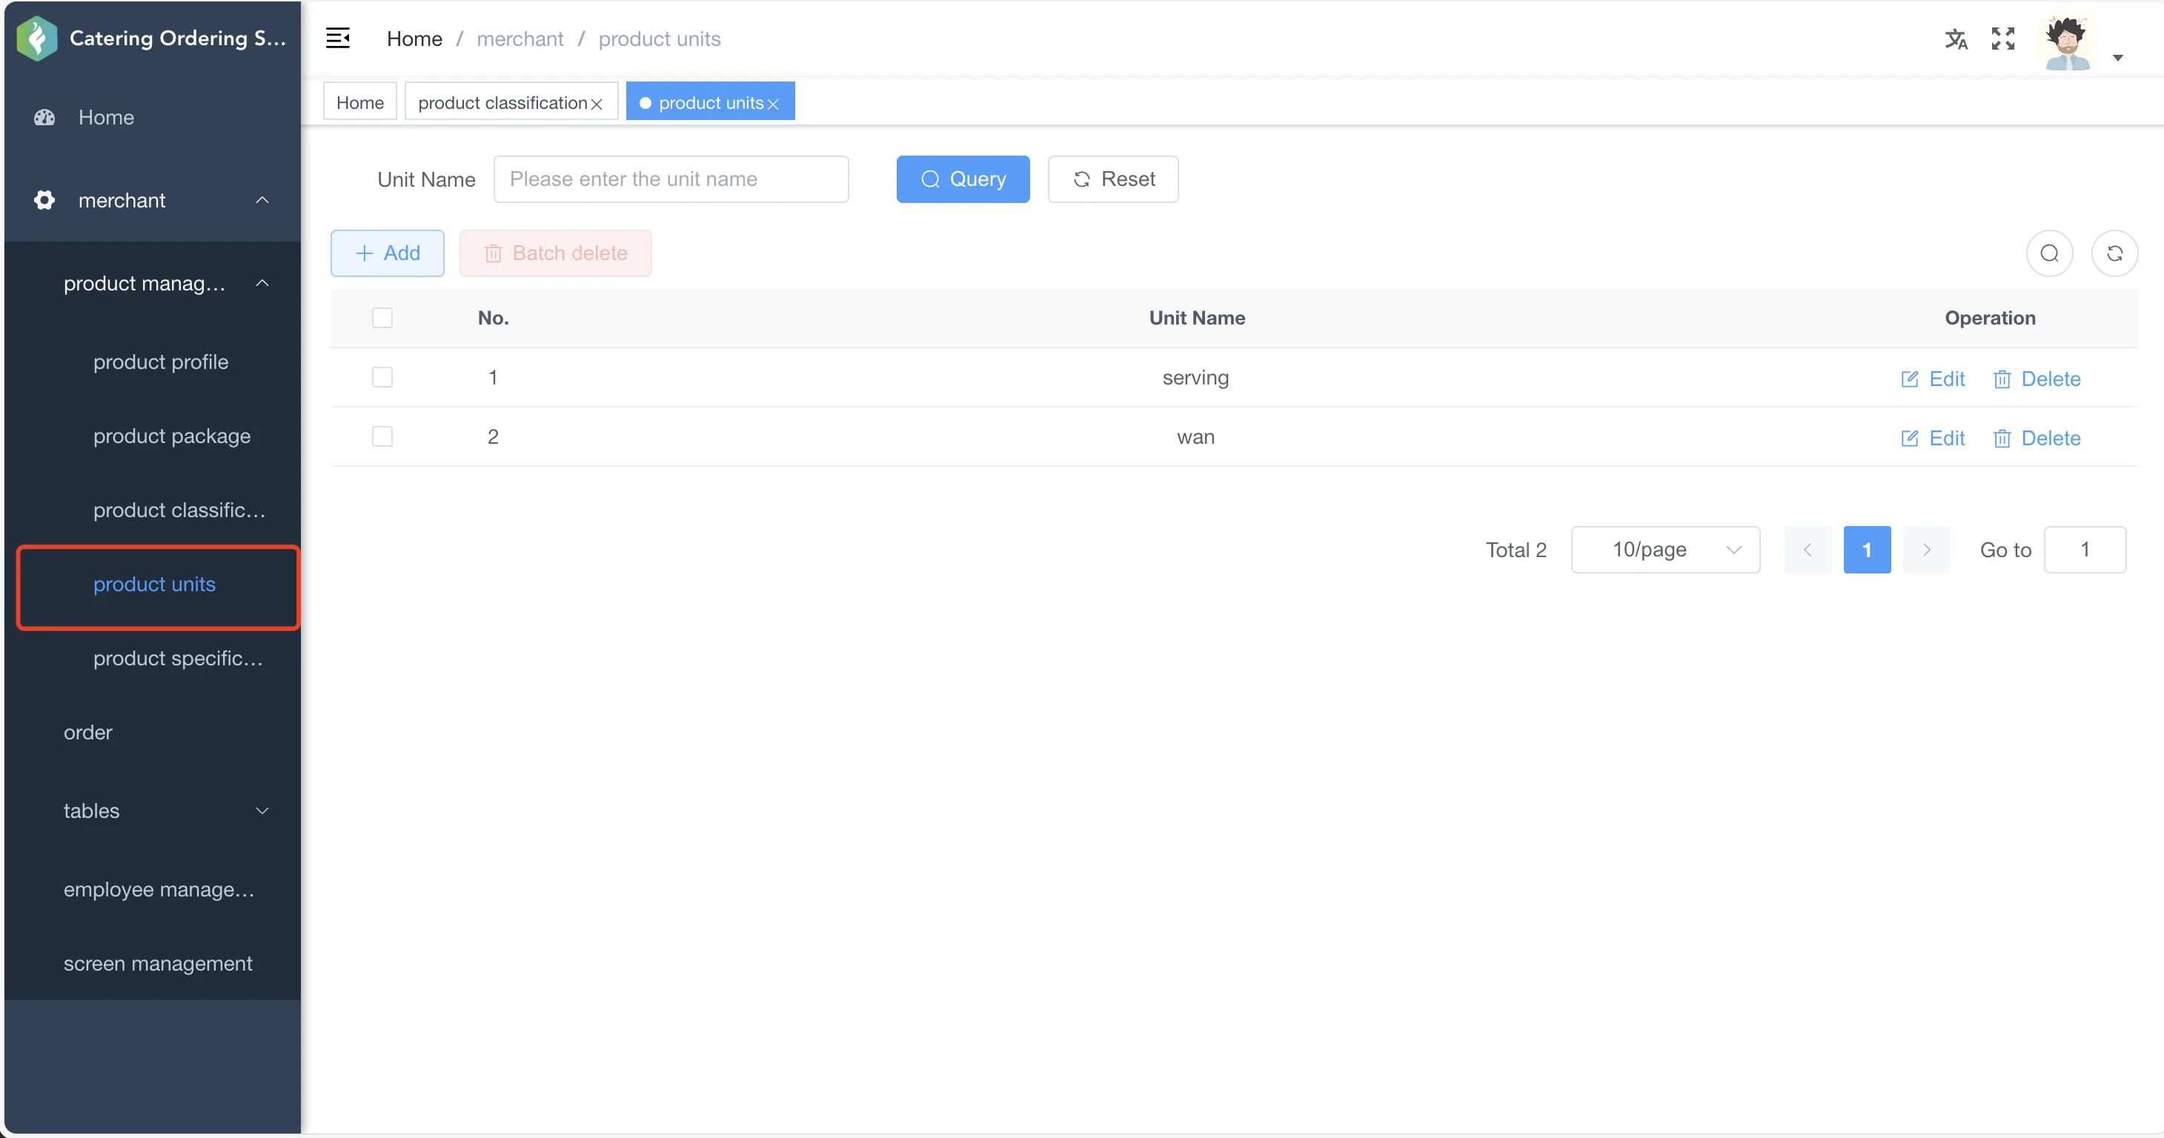
Task: Toggle the select-all header checkbox
Action: click(382, 319)
